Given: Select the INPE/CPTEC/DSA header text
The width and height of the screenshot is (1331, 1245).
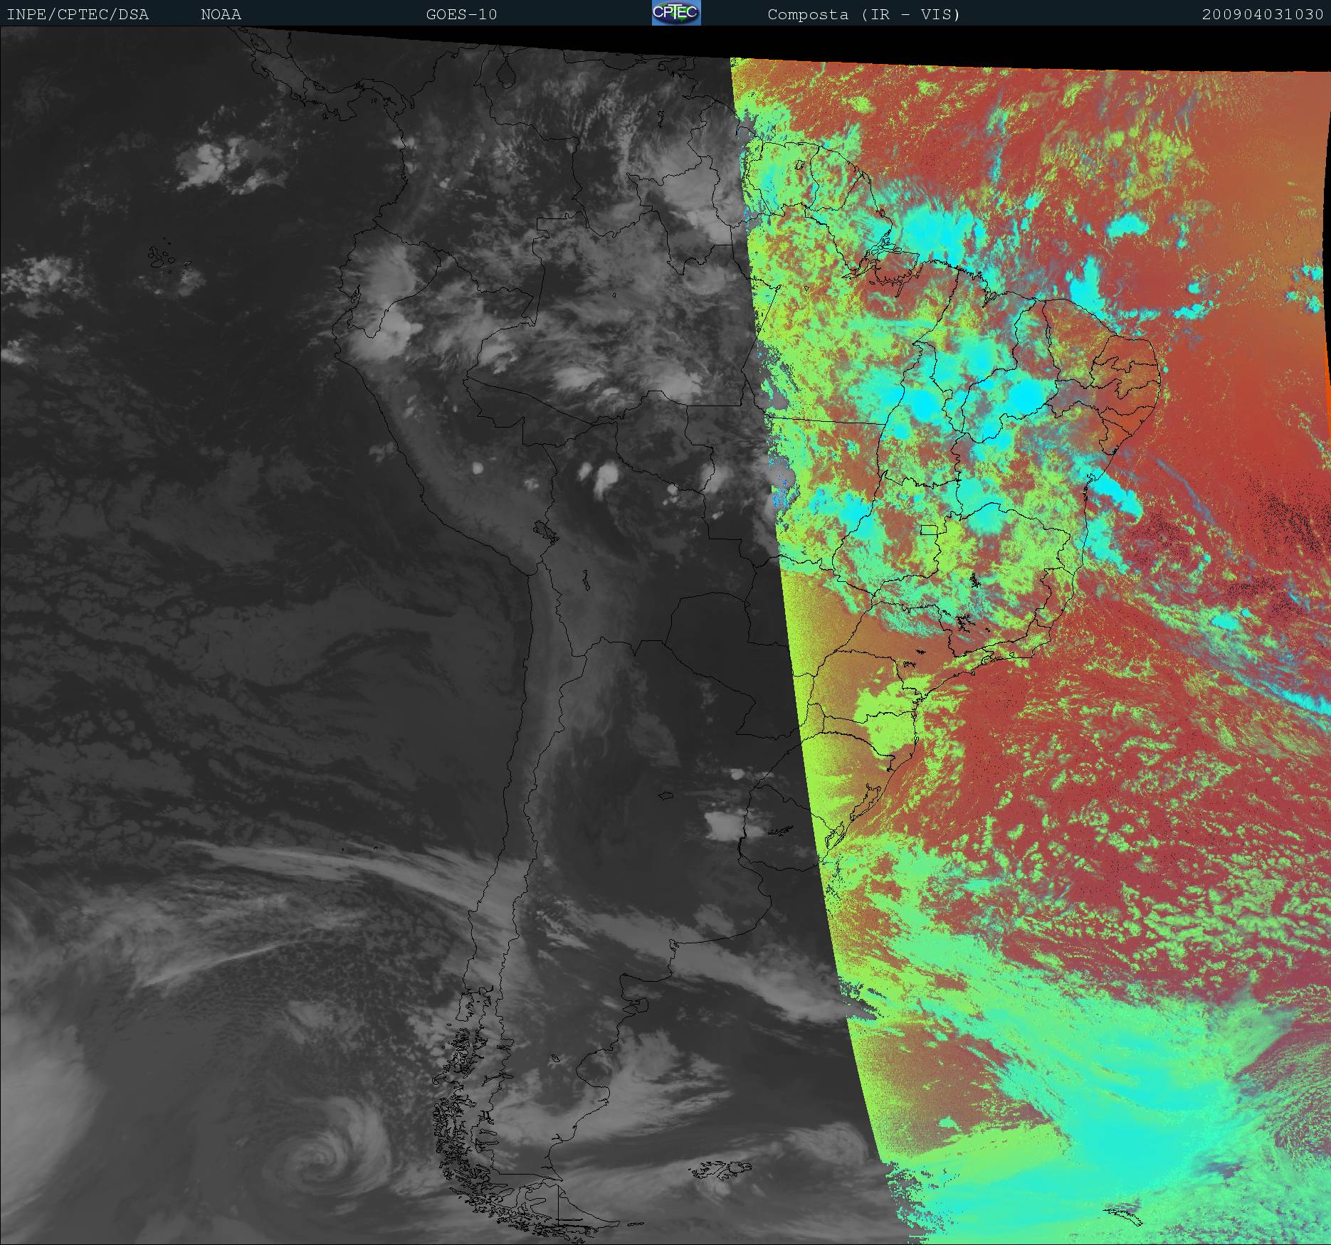Looking at the screenshot, I should (78, 14).
